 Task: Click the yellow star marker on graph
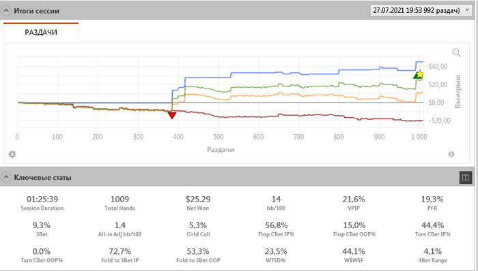tap(420, 74)
